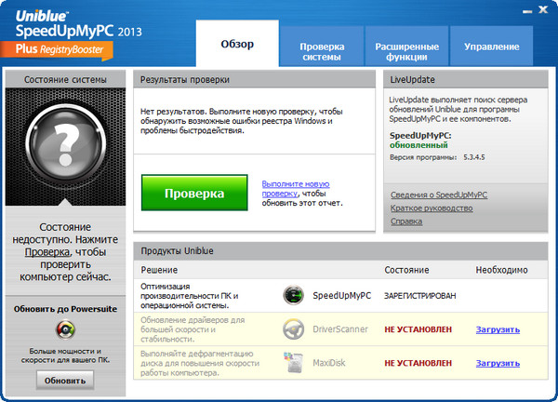Viewport: 558px width, 402px height.
Task: Click the MaxiDisk product icon
Action: tap(294, 361)
